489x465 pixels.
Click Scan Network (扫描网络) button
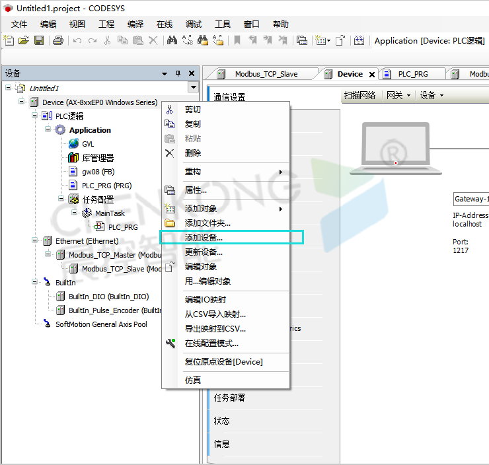coord(360,95)
